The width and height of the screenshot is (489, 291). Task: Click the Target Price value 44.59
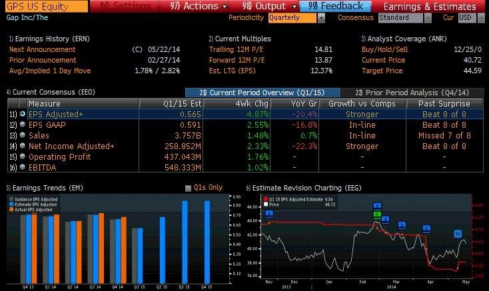tap(472, 71)
